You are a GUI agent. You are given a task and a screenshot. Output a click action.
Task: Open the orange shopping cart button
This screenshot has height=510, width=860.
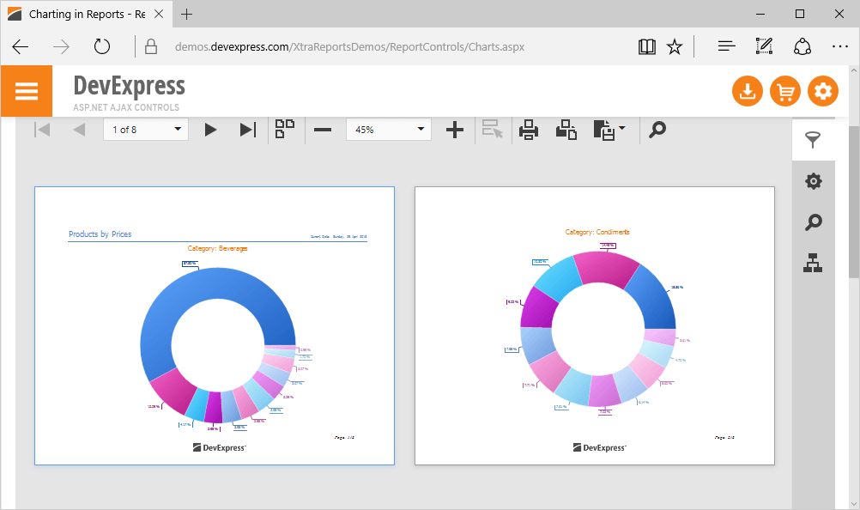(x=784, y=91)
